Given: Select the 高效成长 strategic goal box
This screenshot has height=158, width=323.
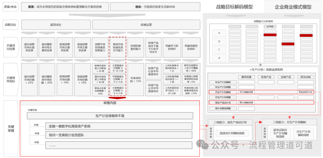Looking at the screenshot, I should click(56, 25).
